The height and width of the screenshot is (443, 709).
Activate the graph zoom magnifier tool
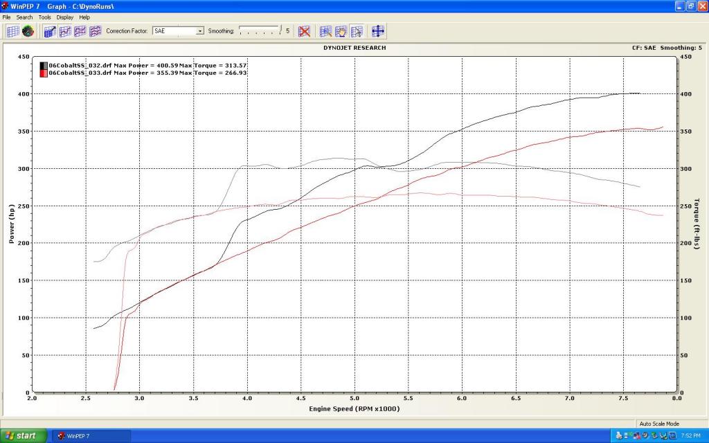point(325,31)
